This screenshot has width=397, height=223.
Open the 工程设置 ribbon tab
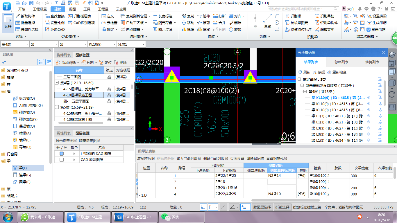(x=40, y=9)
